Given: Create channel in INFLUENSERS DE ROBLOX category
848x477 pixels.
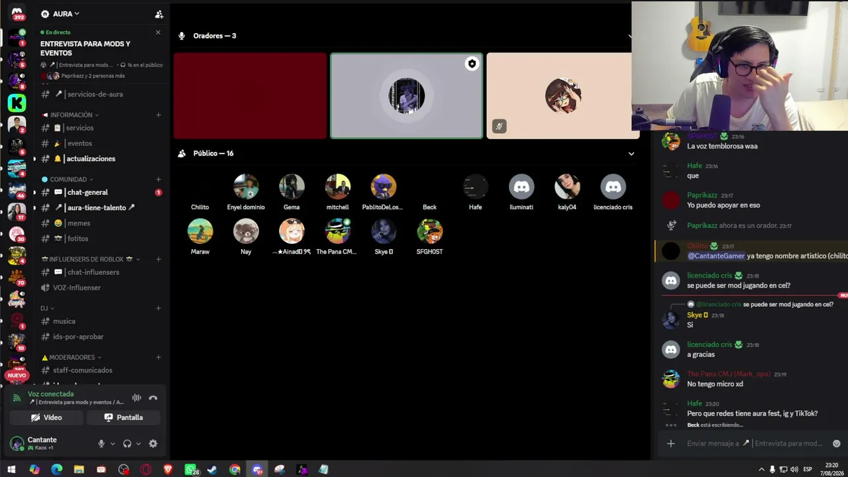Looking at the screenshot, I should tap(158, 259).
